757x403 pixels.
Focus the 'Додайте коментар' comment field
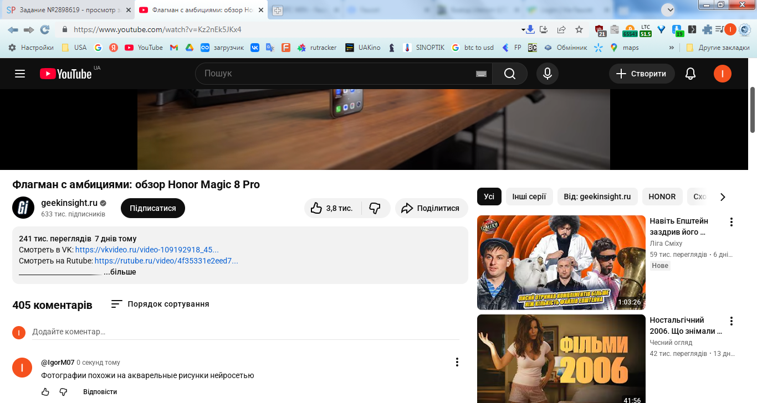coord(246,332)
